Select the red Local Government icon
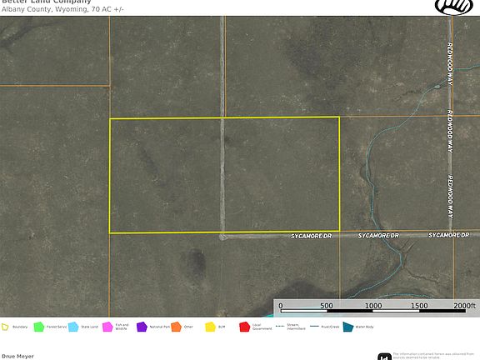Screen dimensions: 480x360 tap(245, 327)
